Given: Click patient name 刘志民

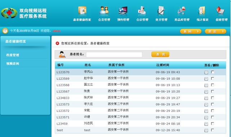Looking at the screenshot, I should pos(89,123).
